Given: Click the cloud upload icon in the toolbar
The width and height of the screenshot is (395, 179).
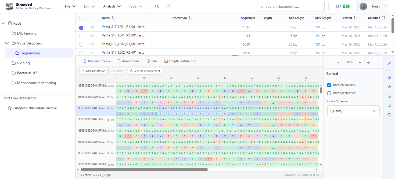Looking at the screenshot, I should [x=157, y=6].
